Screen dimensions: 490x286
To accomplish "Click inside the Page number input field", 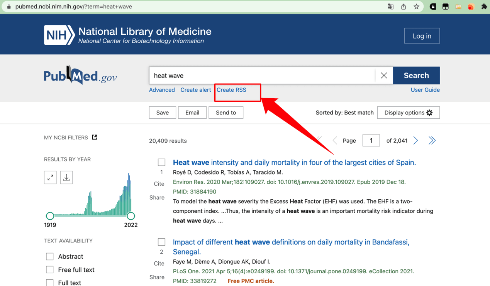I will click(x=371, y=140).
